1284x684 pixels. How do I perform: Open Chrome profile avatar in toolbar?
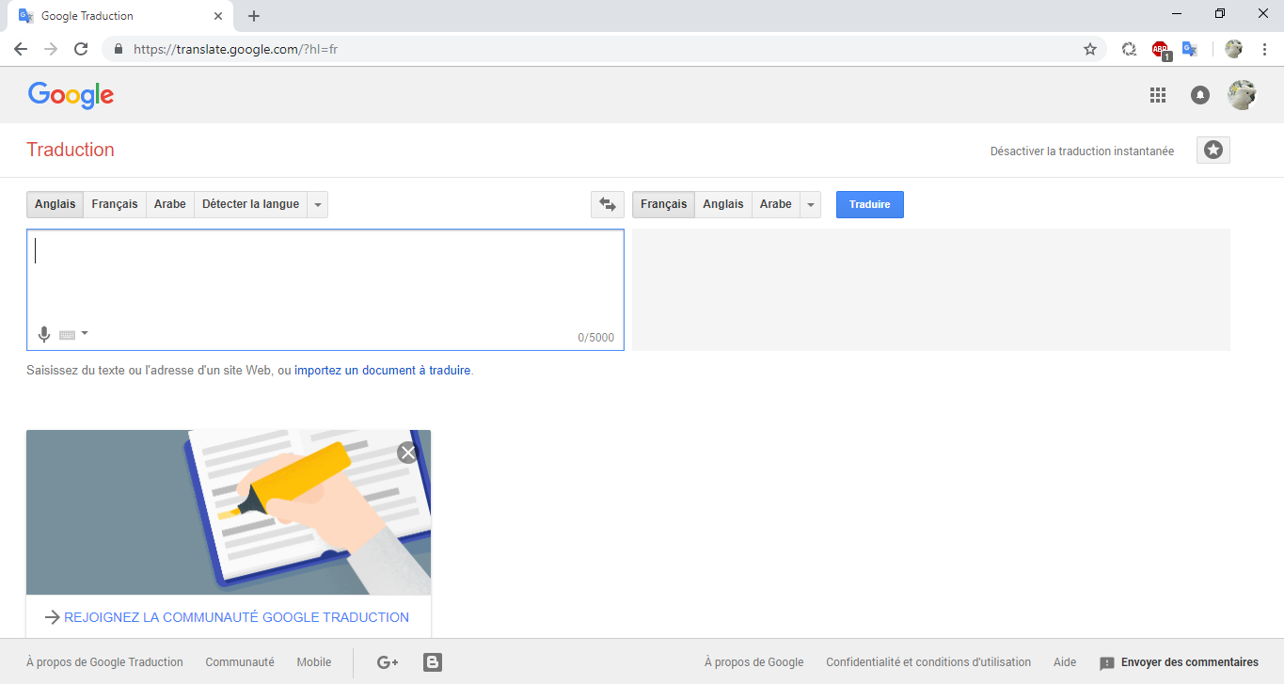coord(1234,49)
